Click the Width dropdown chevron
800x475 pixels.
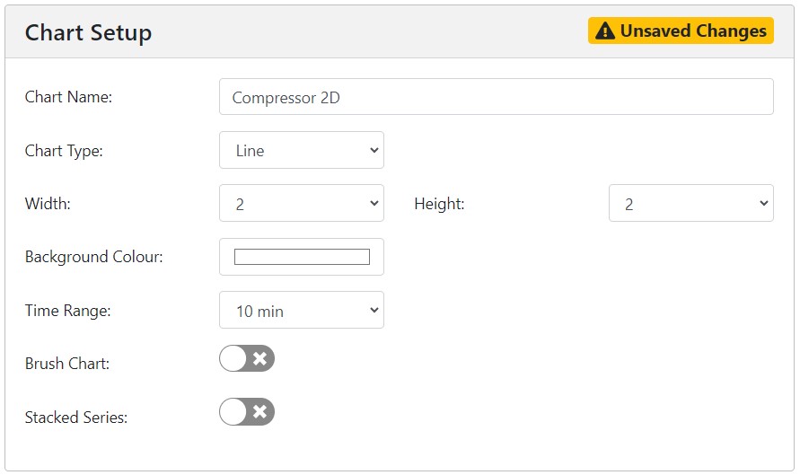pyautogui.click(x=374, y=204)
